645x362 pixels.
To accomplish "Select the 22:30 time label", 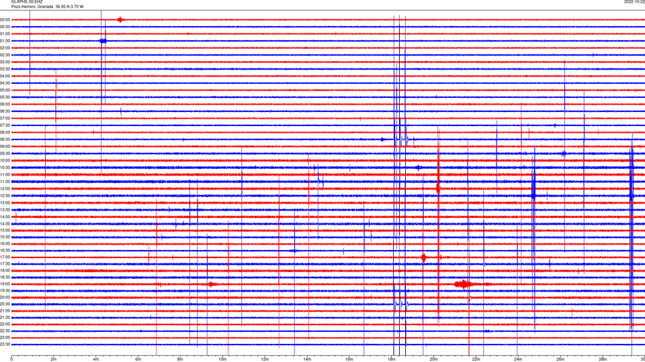I will (5, 330).
